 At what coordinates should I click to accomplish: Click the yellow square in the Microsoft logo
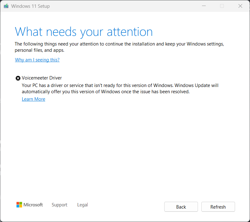tap(21, 206)
